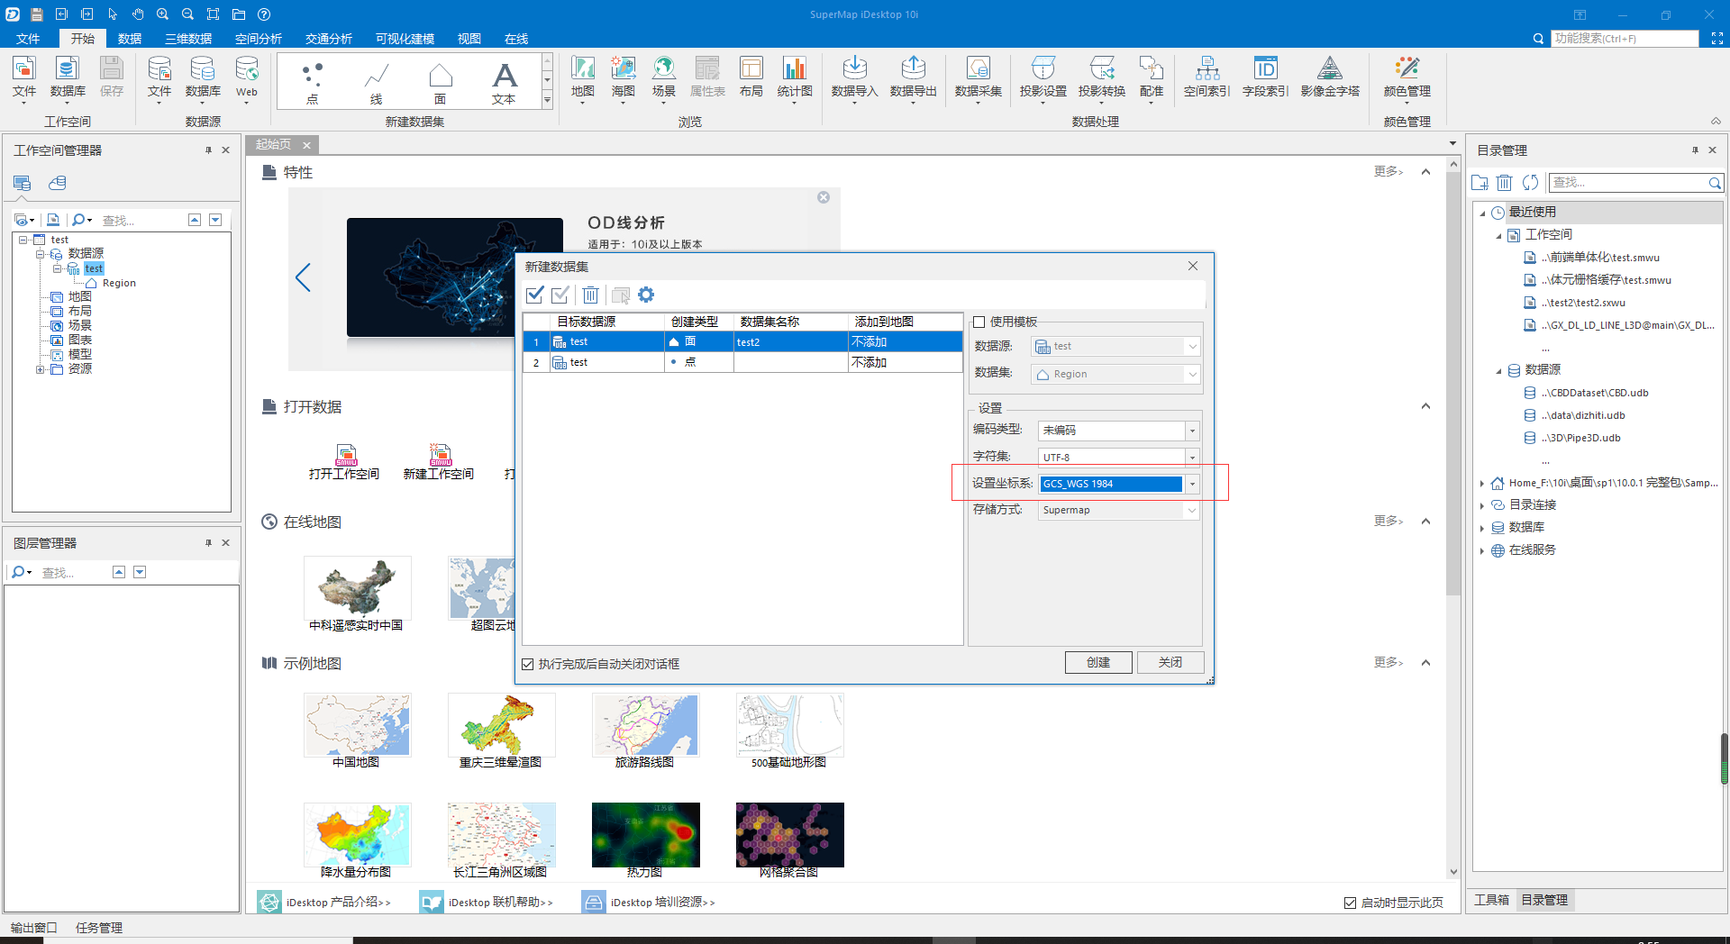
Task: Open the 热力图 sample thumbnail
Action: pyautogui.click(x=645, y=835)
